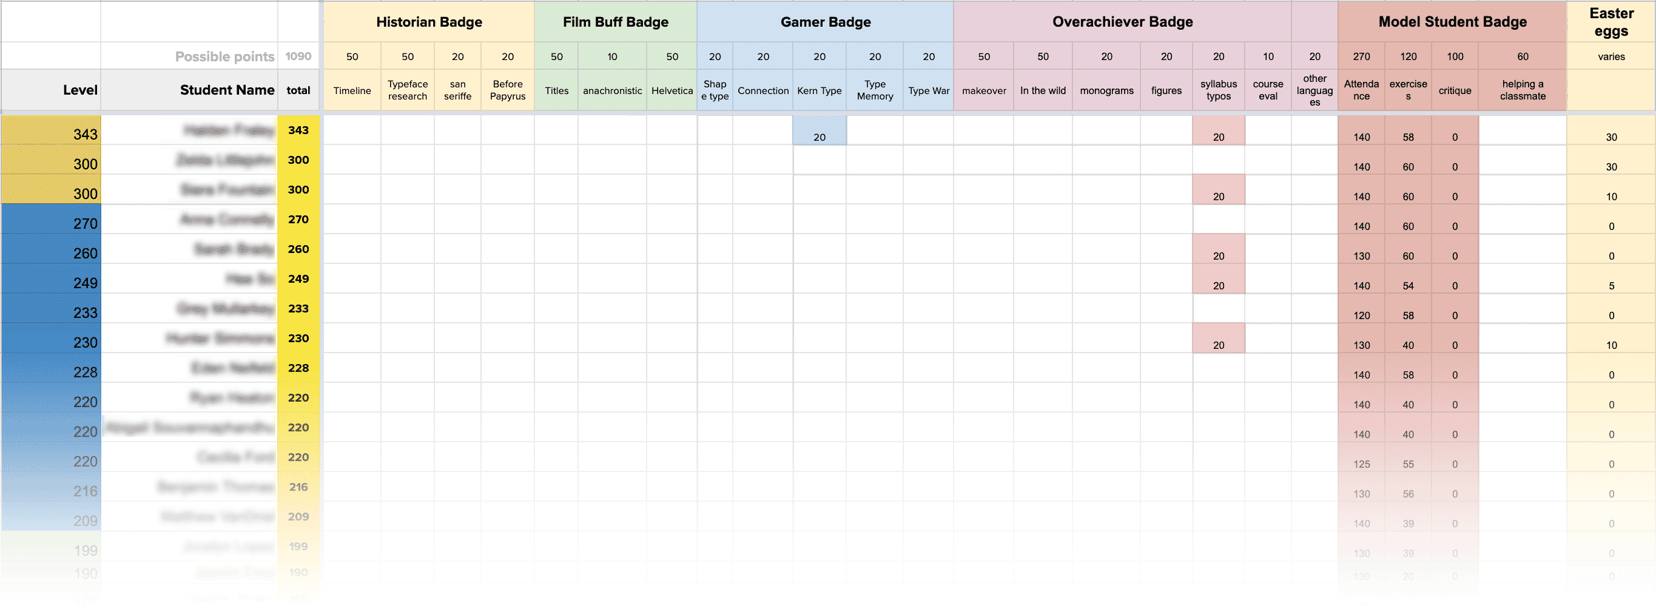Click the Model Student Badge header
The height and width of the screenshot is (614, 1656).
[1452, 22]
